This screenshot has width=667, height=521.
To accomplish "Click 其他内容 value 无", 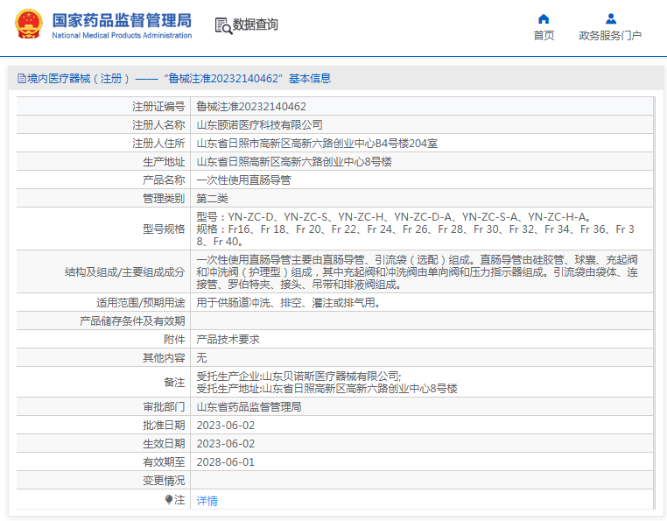I will (201, 357).
